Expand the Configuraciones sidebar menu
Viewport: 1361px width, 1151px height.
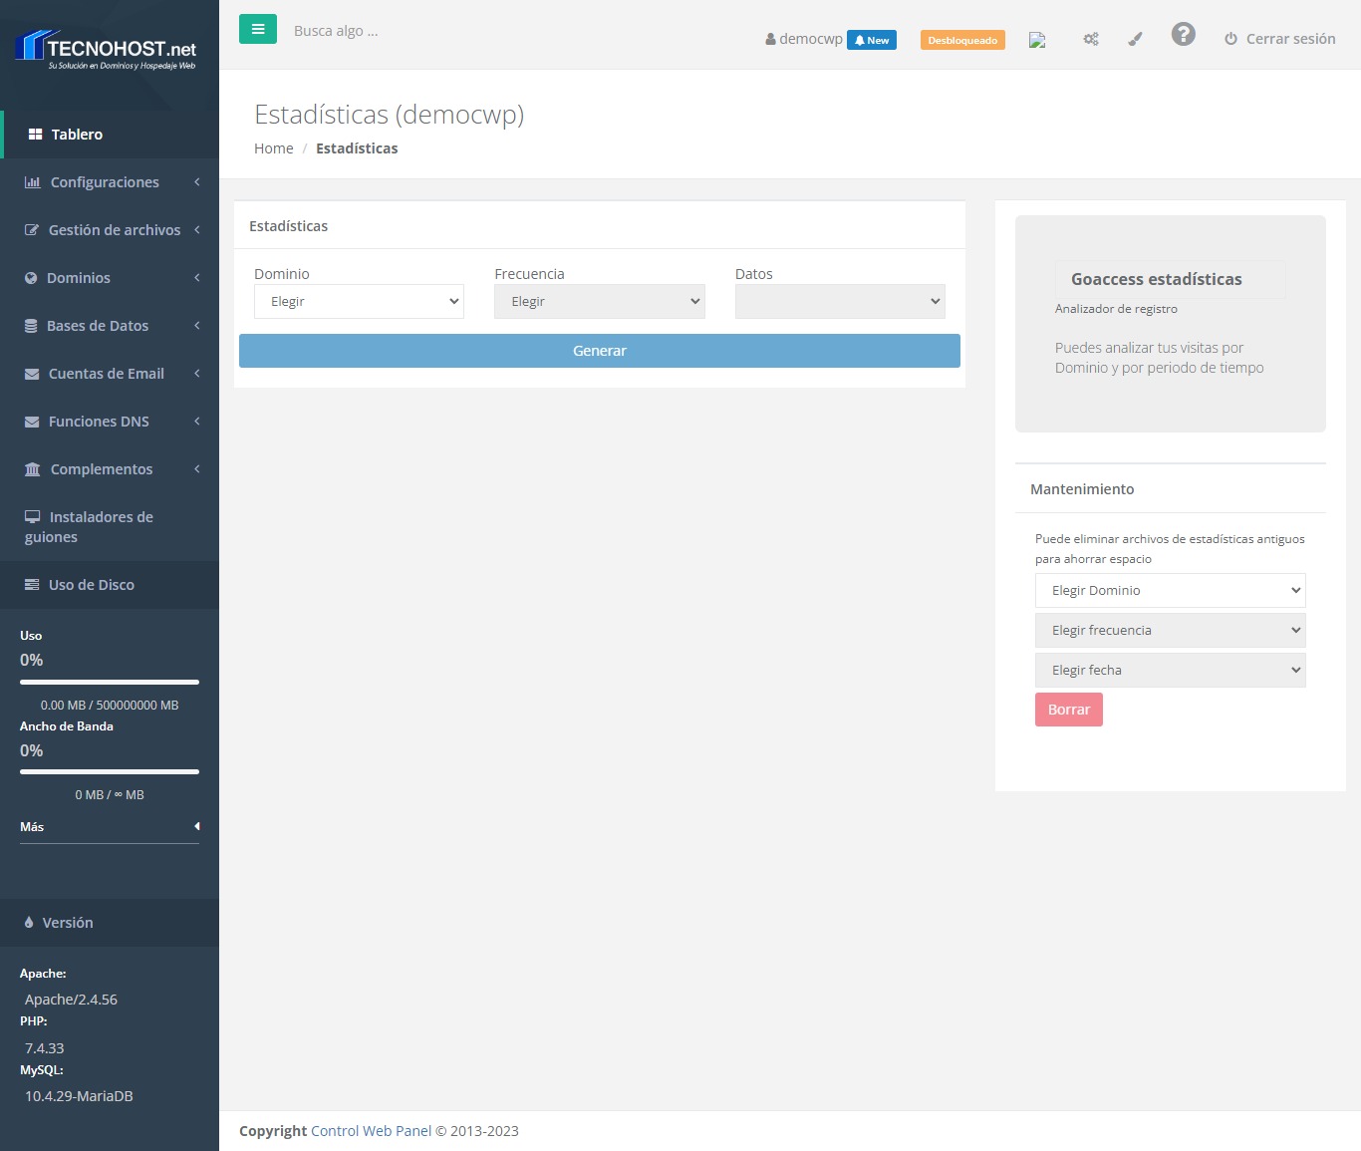tap(110, 182)
